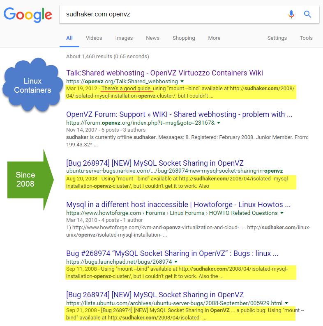Image resolution: width=323 pixels, height=326 pixels.
Task: Open the News tab
Action: tap(152, 38)
